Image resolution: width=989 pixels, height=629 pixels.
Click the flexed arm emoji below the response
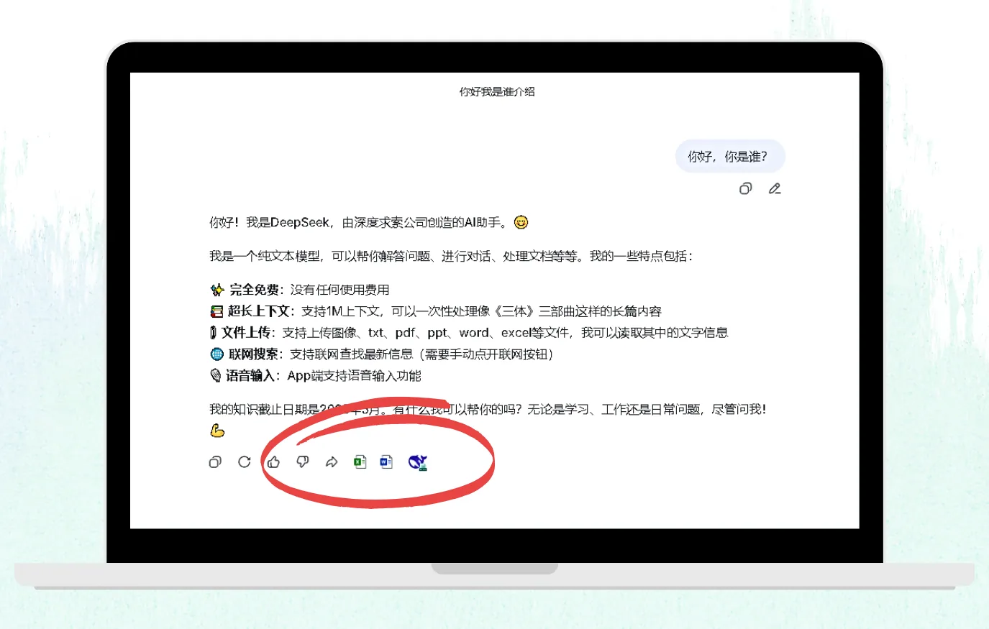(x=217, y=431)
